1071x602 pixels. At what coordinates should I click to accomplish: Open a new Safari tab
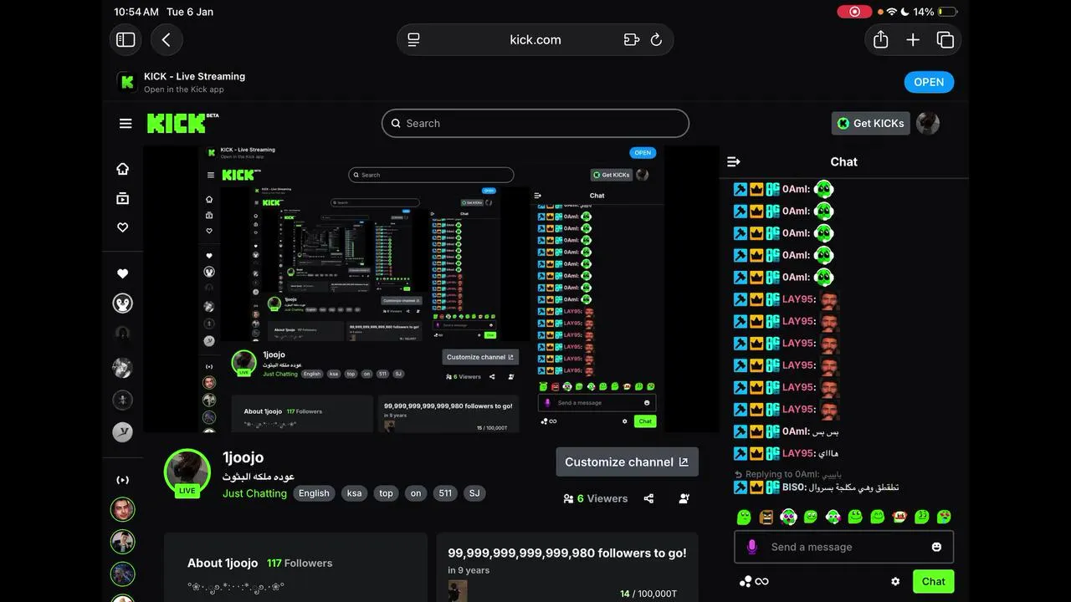click(x=913, y=39)
